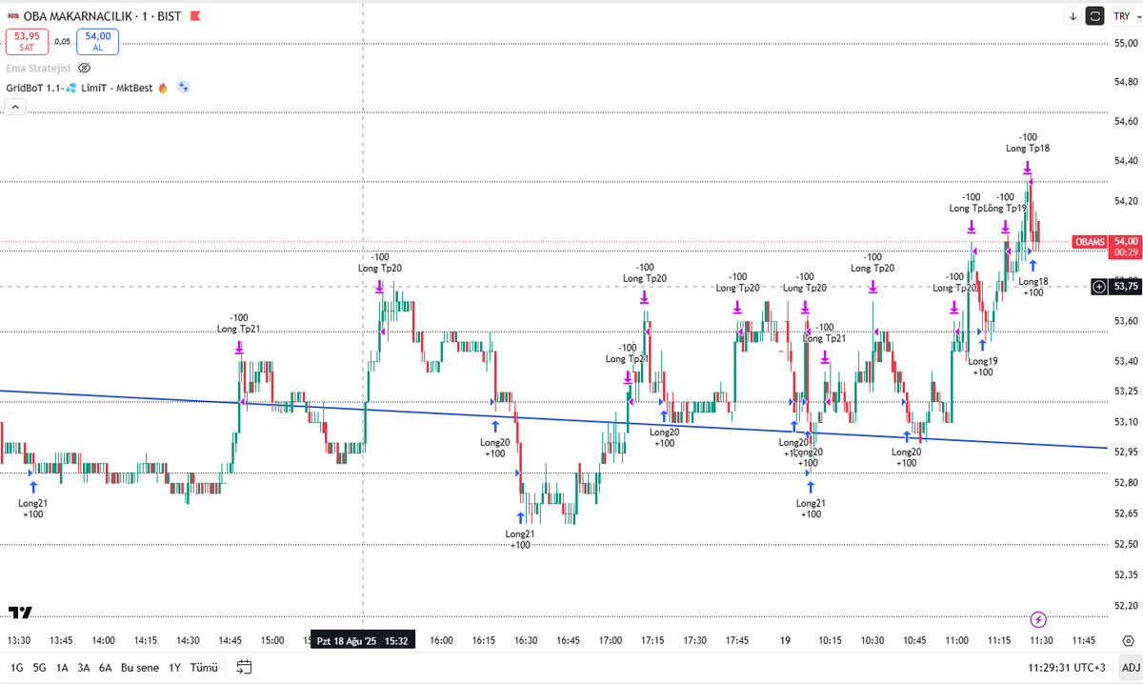
Task: Click the blue entry arrow above Long19
Action: coord(982,344)
